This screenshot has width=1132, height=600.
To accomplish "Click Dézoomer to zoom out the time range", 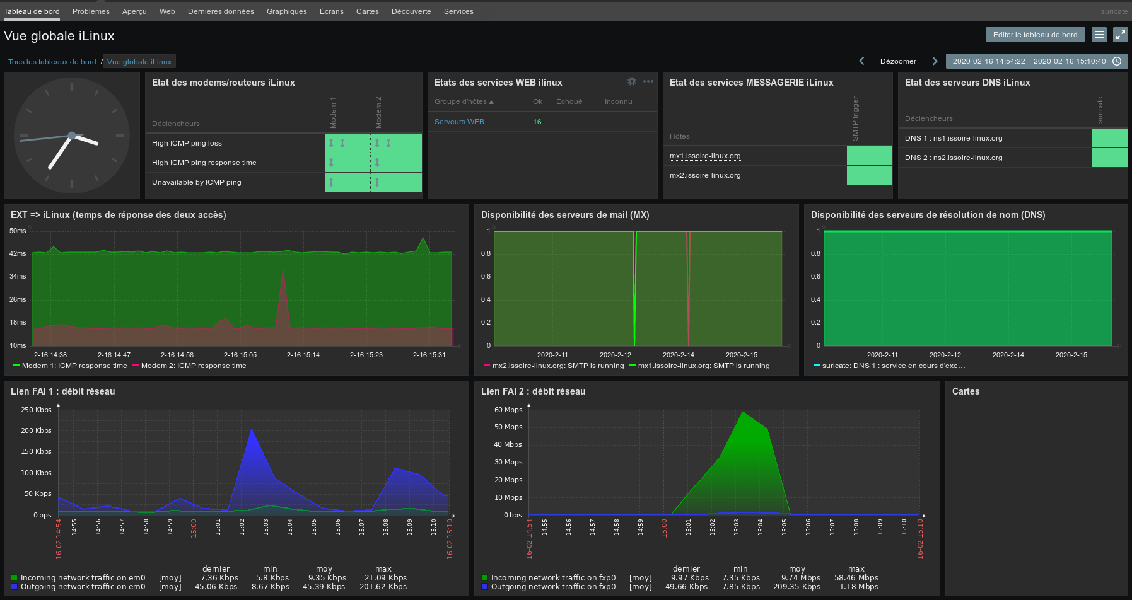I will pos(898,61).
